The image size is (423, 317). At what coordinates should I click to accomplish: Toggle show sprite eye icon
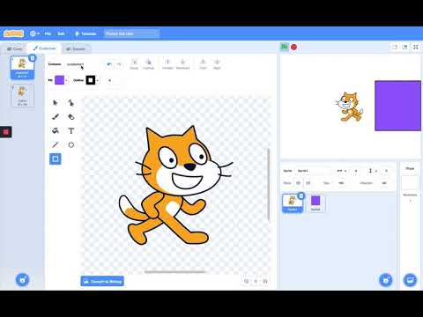click(298, 183)
